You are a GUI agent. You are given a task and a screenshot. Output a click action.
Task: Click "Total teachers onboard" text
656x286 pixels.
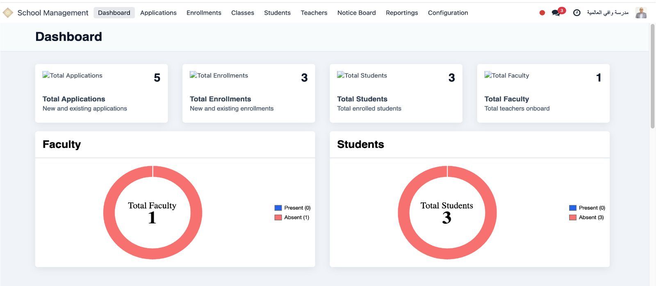point(517,109)
